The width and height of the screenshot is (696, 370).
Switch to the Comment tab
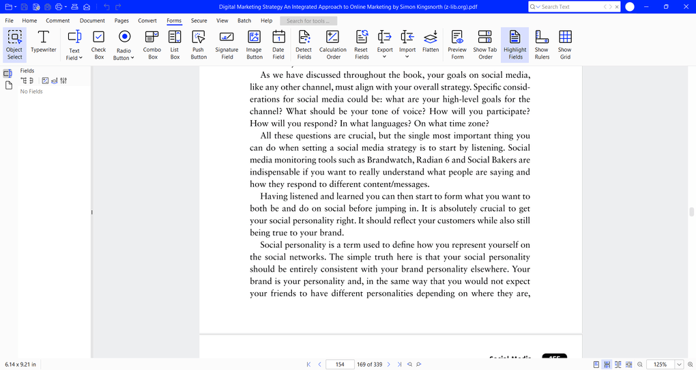click(x=58, y=20)
